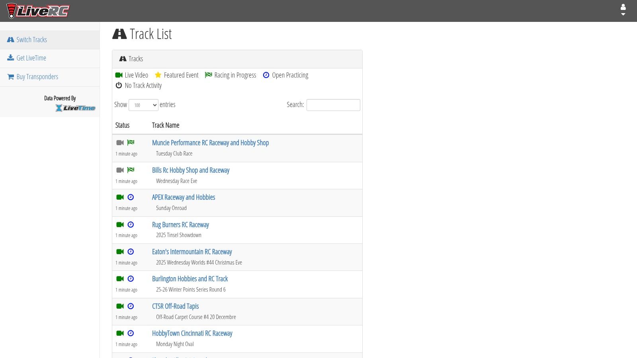The image size is (637, 358).
Task: Focus the track Search field
Action: tap(333, 105)
